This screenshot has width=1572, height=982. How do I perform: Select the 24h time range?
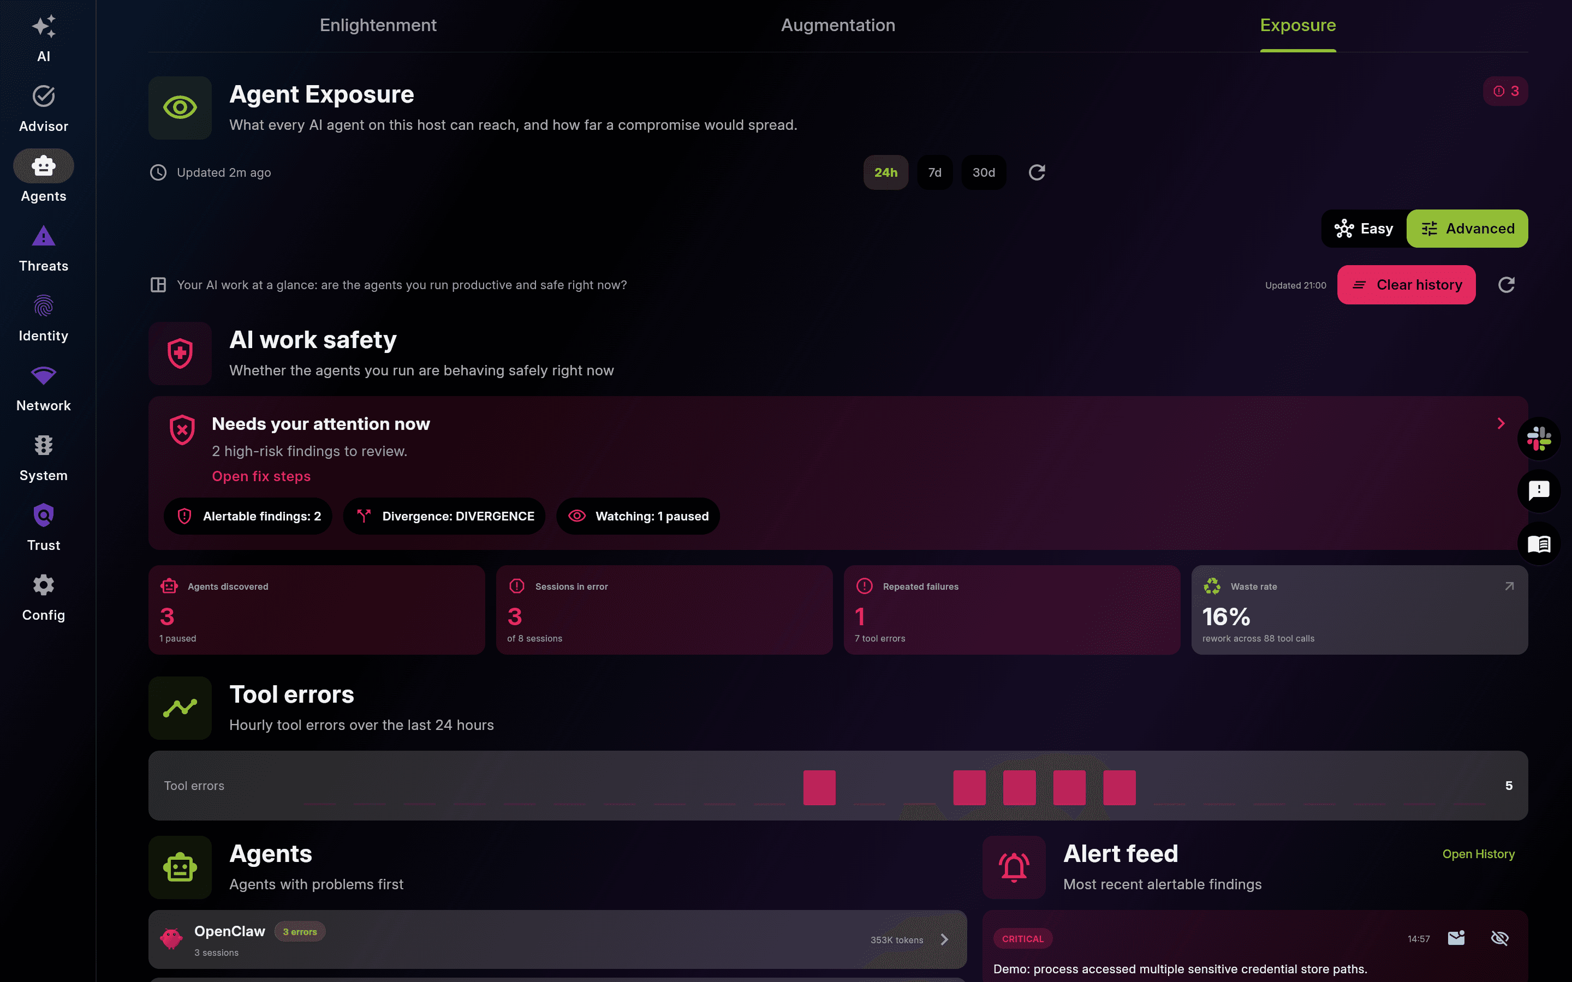(x=885, y=172)
